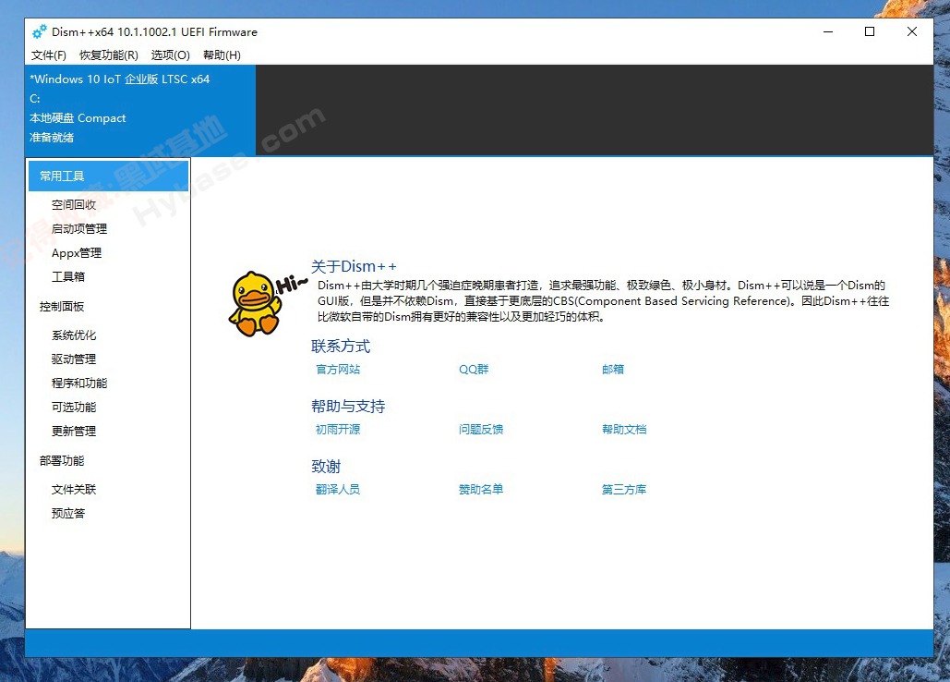Viewport: 950px width, 682px height.
Task: View the 赞助名单 link
Action: [481, 489]
